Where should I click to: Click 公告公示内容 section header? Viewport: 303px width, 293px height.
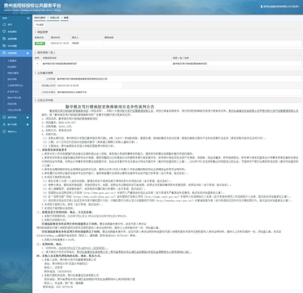point(45,100)
